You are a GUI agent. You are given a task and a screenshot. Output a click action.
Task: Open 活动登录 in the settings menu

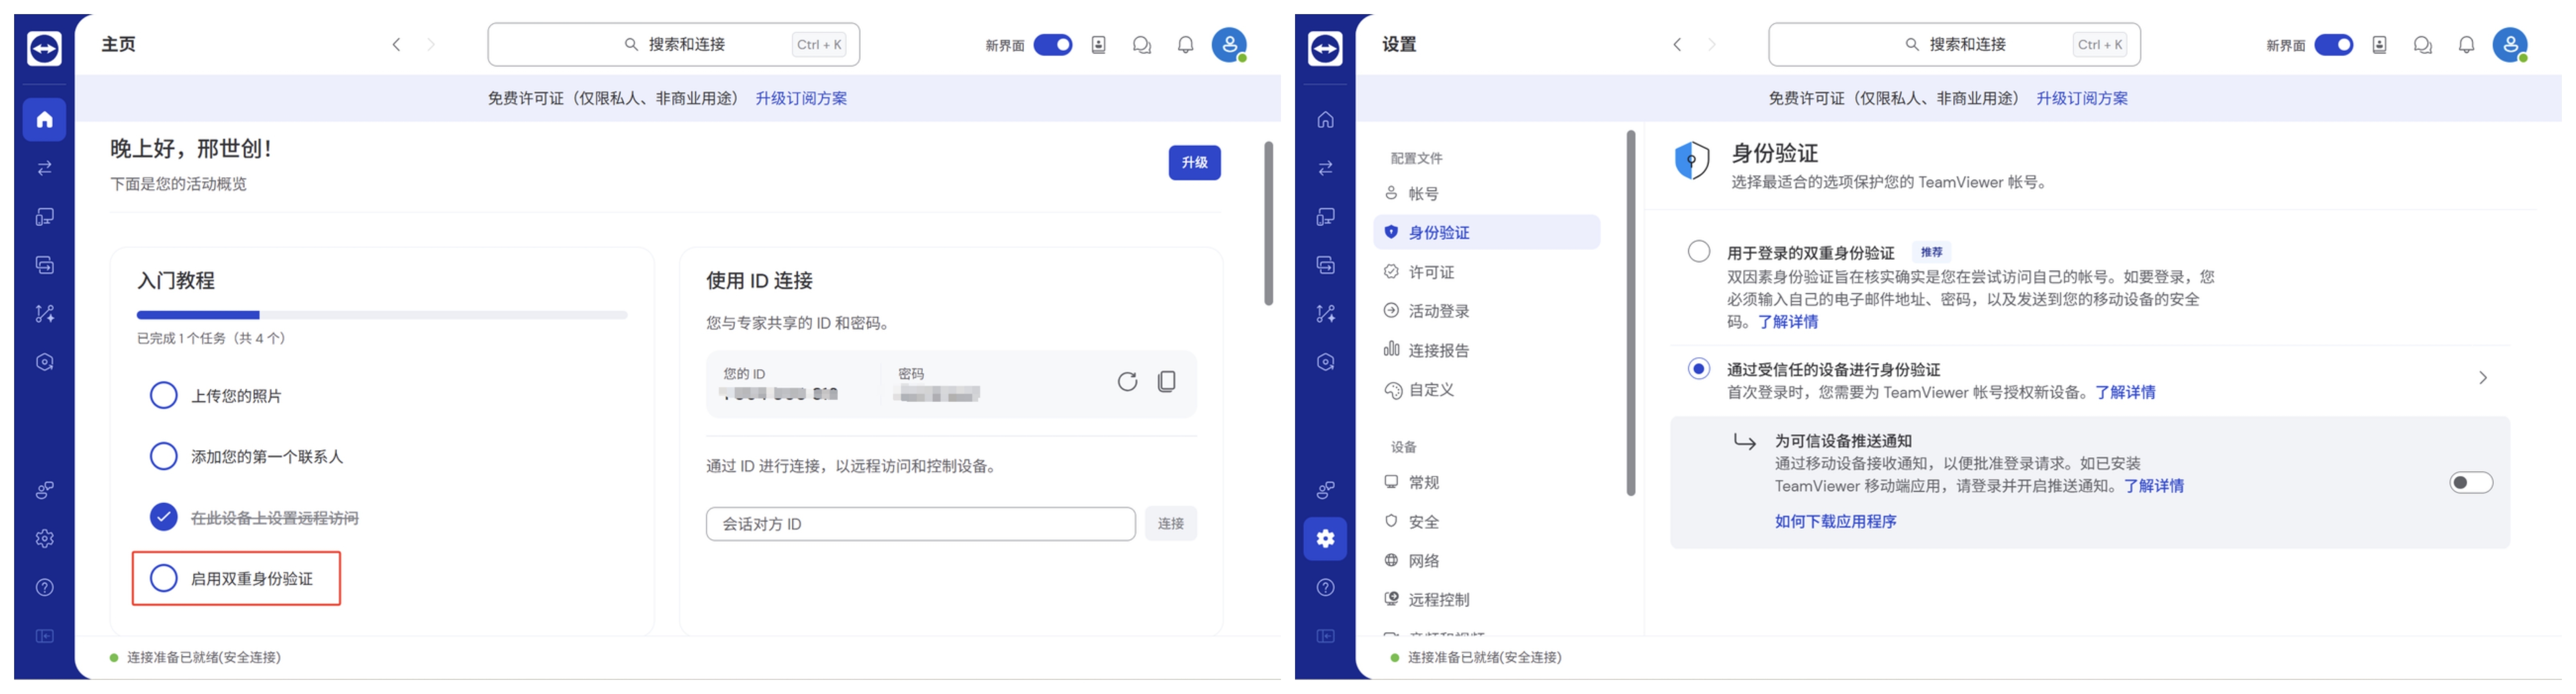1486,311
